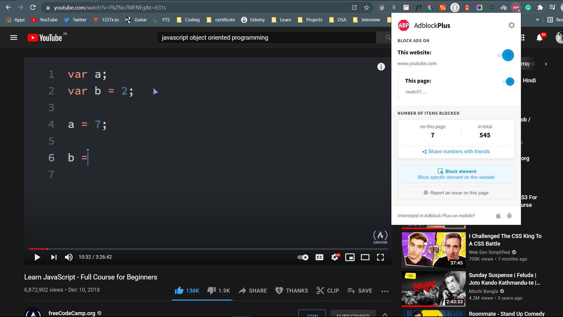Open the Apps bookmark
The height and width of the screenshot is (317, 563).
15,20
